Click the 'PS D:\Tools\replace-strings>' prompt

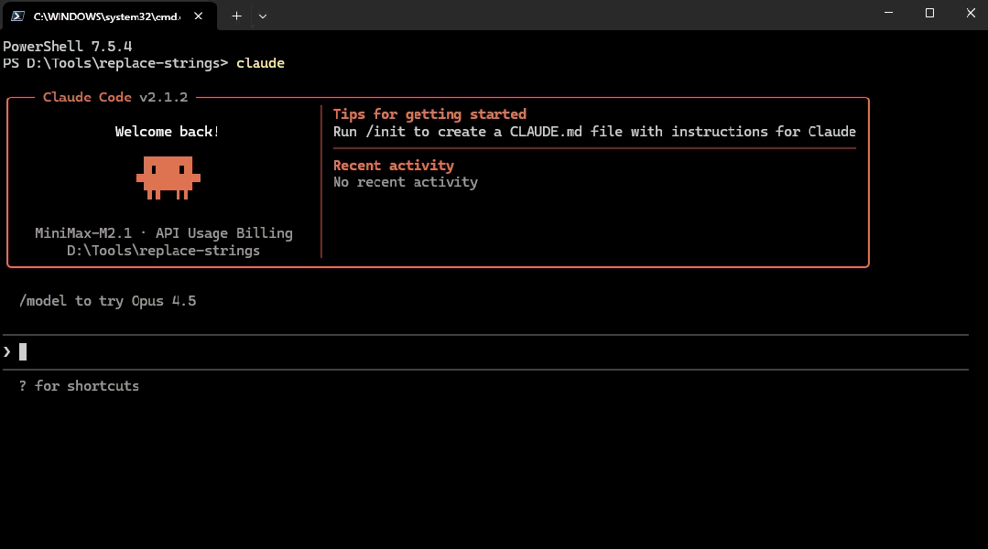coord(115,63)
